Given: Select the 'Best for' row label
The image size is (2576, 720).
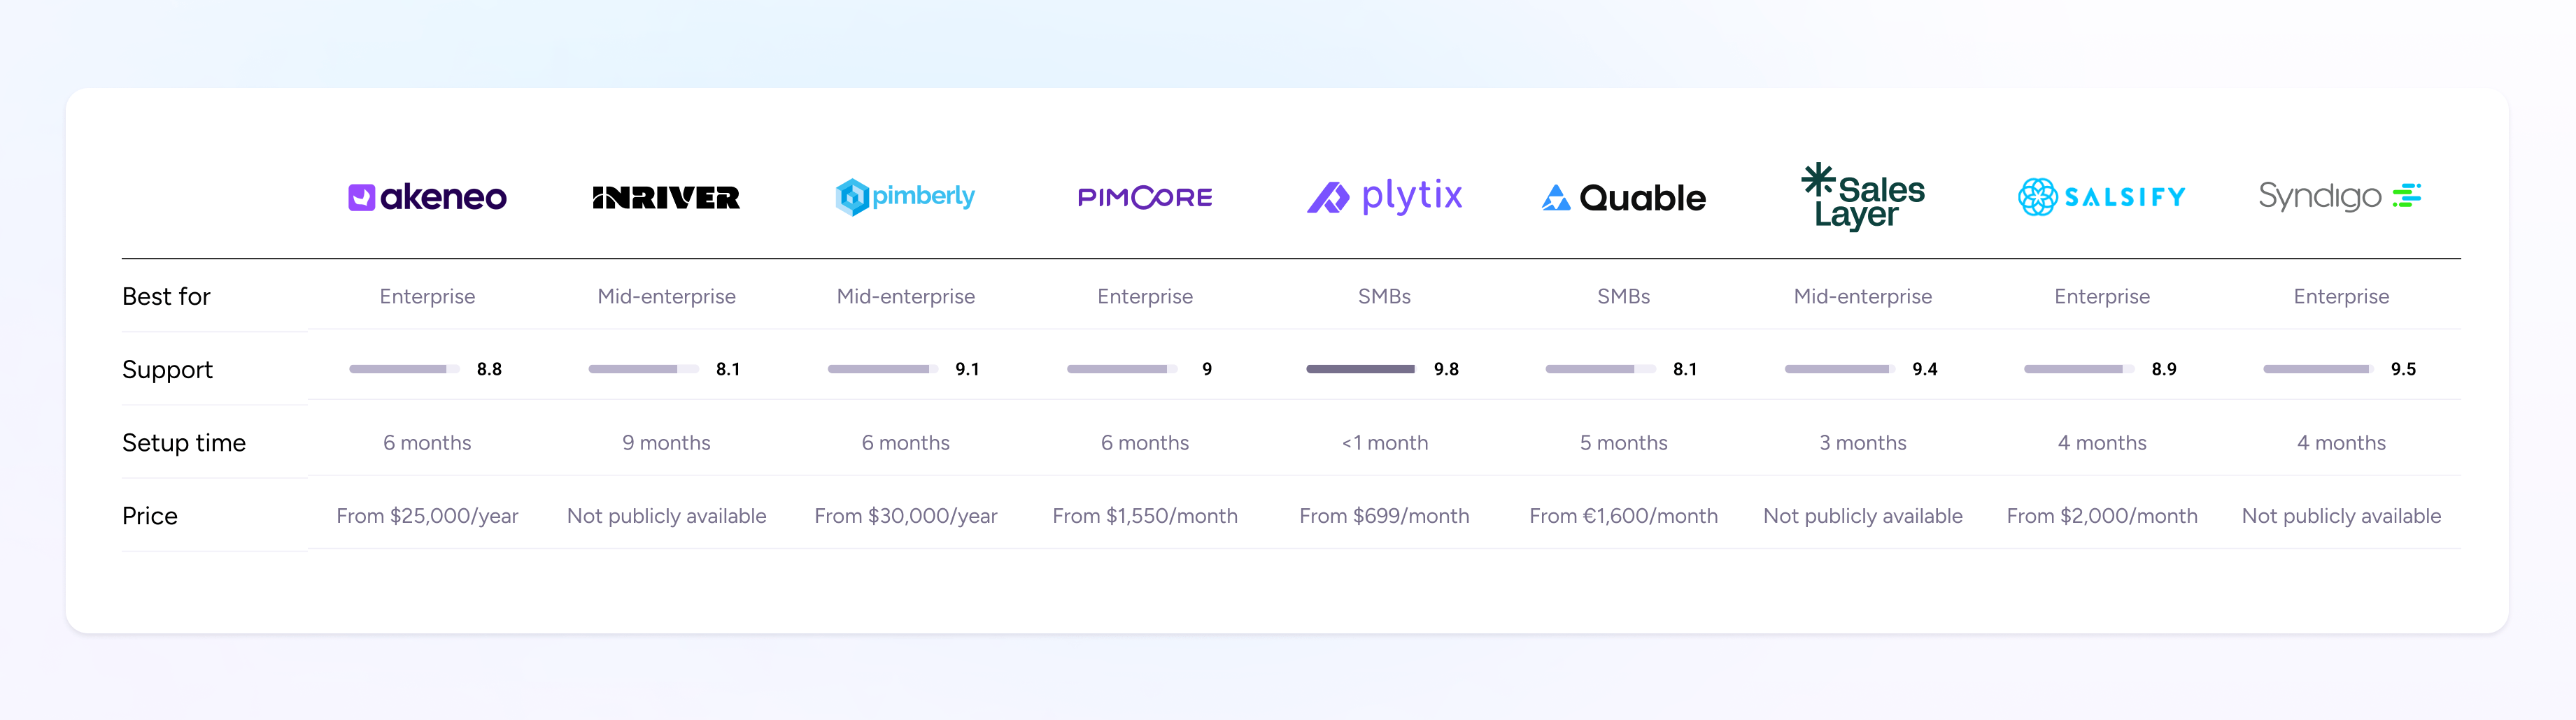Looking at the screenshot, I should tap(166, 296).
